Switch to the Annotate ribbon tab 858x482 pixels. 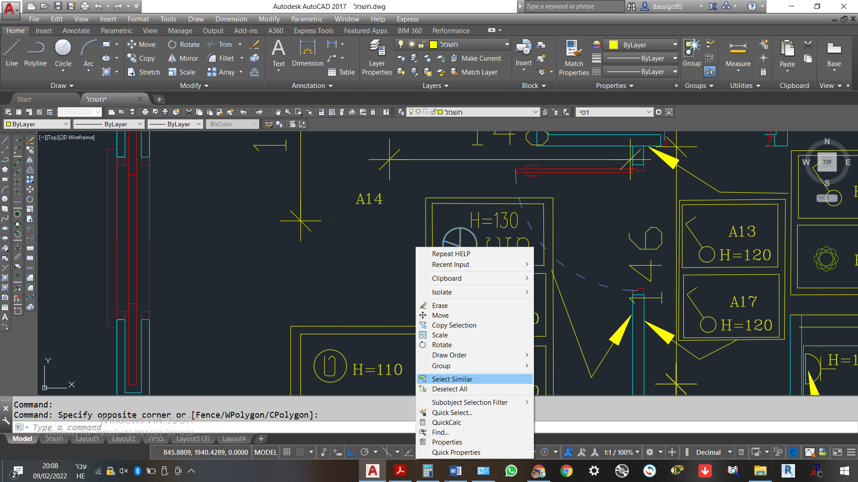pos(76,31)
